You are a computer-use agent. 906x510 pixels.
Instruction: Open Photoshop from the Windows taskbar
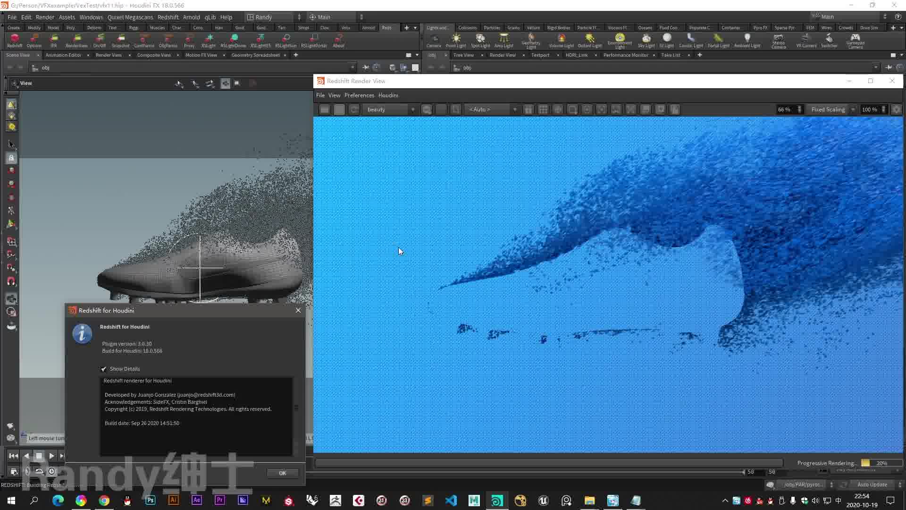(x=151, y=500)
